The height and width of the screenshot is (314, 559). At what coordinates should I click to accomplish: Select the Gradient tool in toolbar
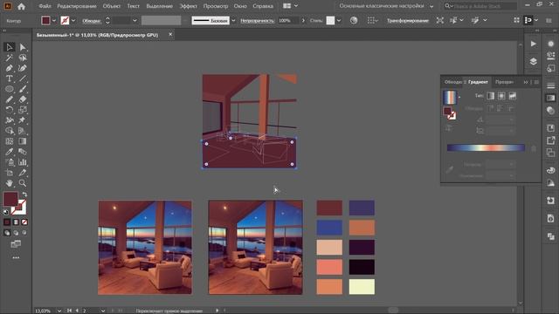point(23,141)
